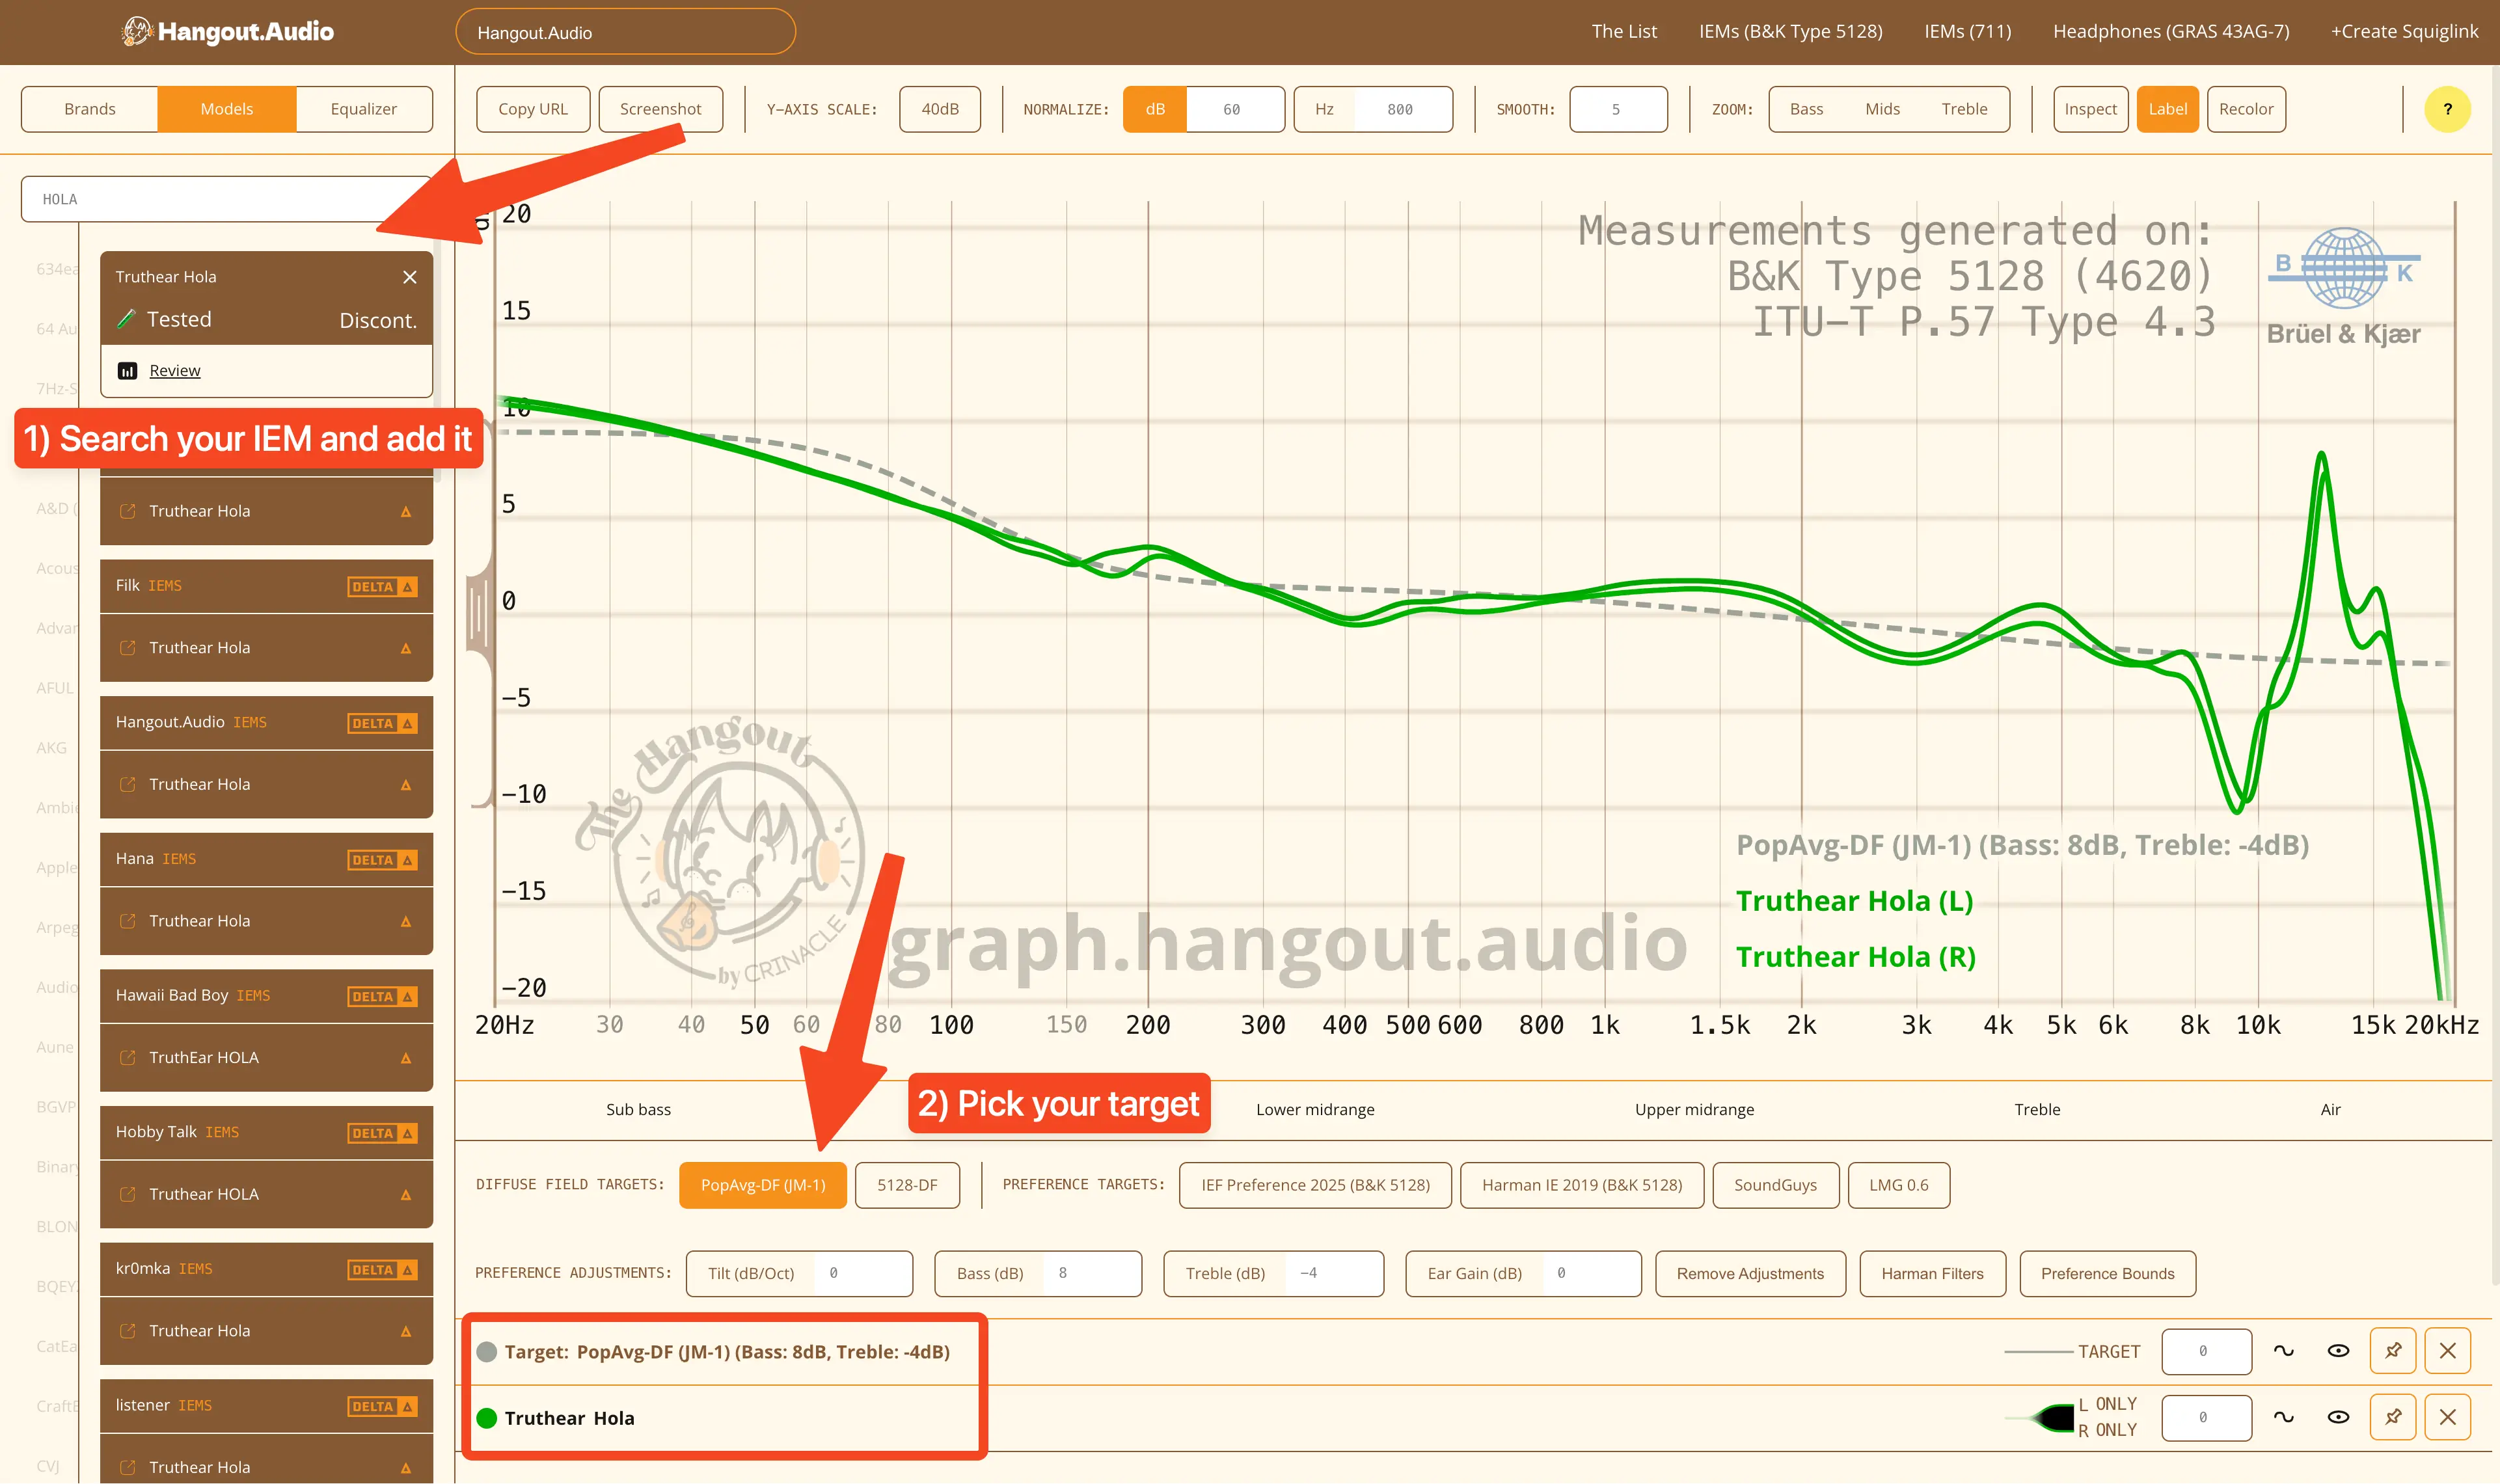This screenshot has width=2500, height=1484.
Task: Select the Harman IE 2019 preference target
Action: (x=1581, y=1185)
